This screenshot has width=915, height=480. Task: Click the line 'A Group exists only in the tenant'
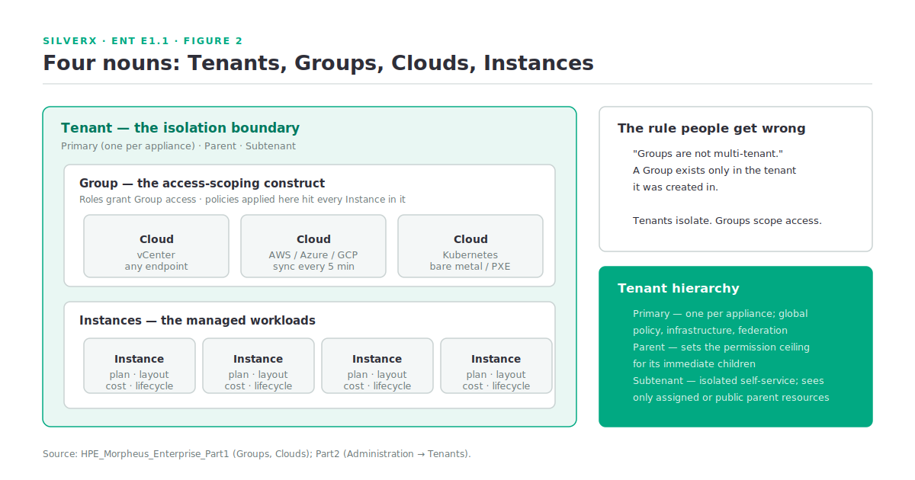point(714,171)
